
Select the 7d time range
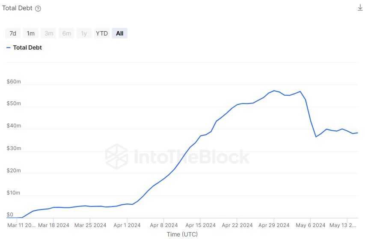tap(13, 33)
